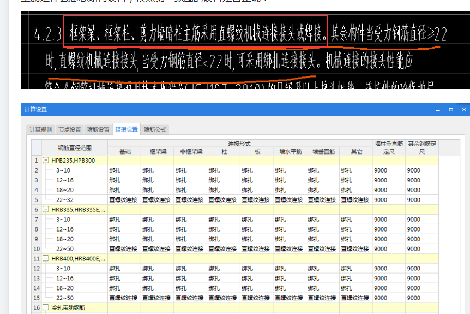Edit row 5 其余钢筋定尺 value 9000
Viewport: 470px width, 314px height.
[422, 200]
